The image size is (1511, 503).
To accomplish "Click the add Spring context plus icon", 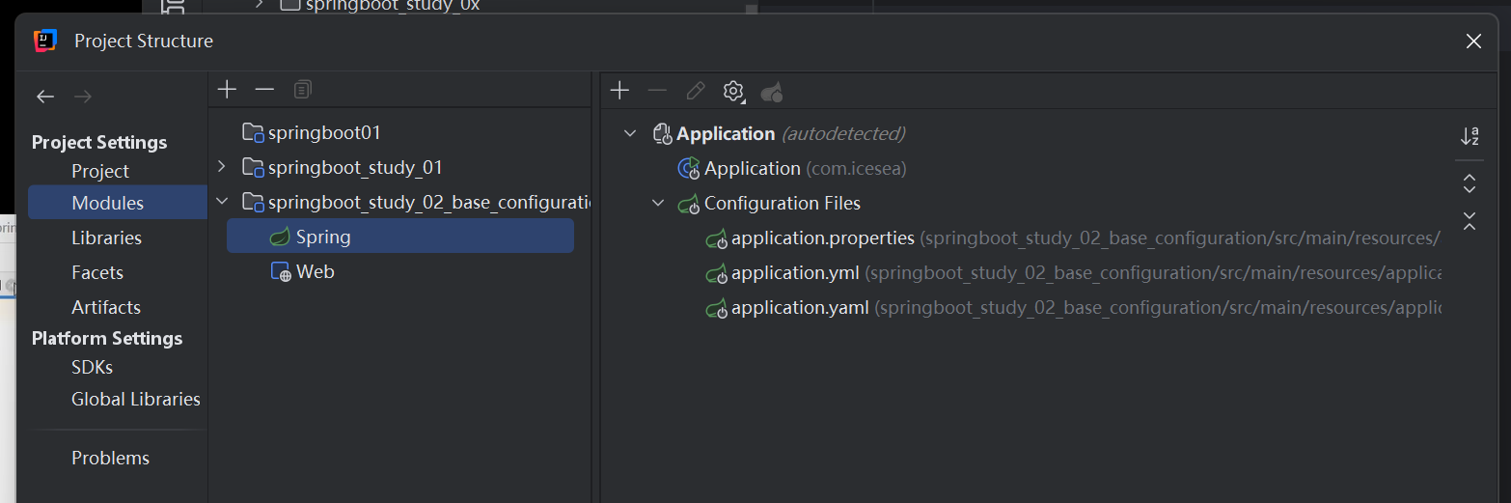I will click(619, 91).
